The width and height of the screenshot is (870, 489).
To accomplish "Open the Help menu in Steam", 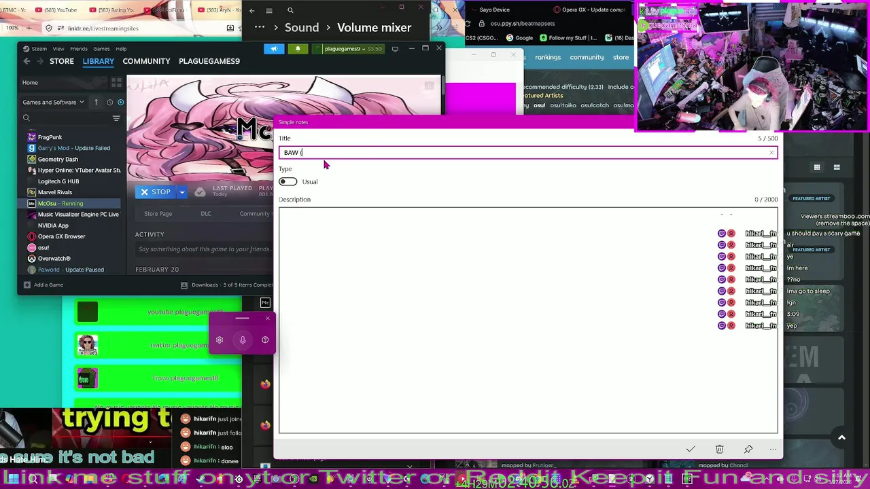I will 121,49.
